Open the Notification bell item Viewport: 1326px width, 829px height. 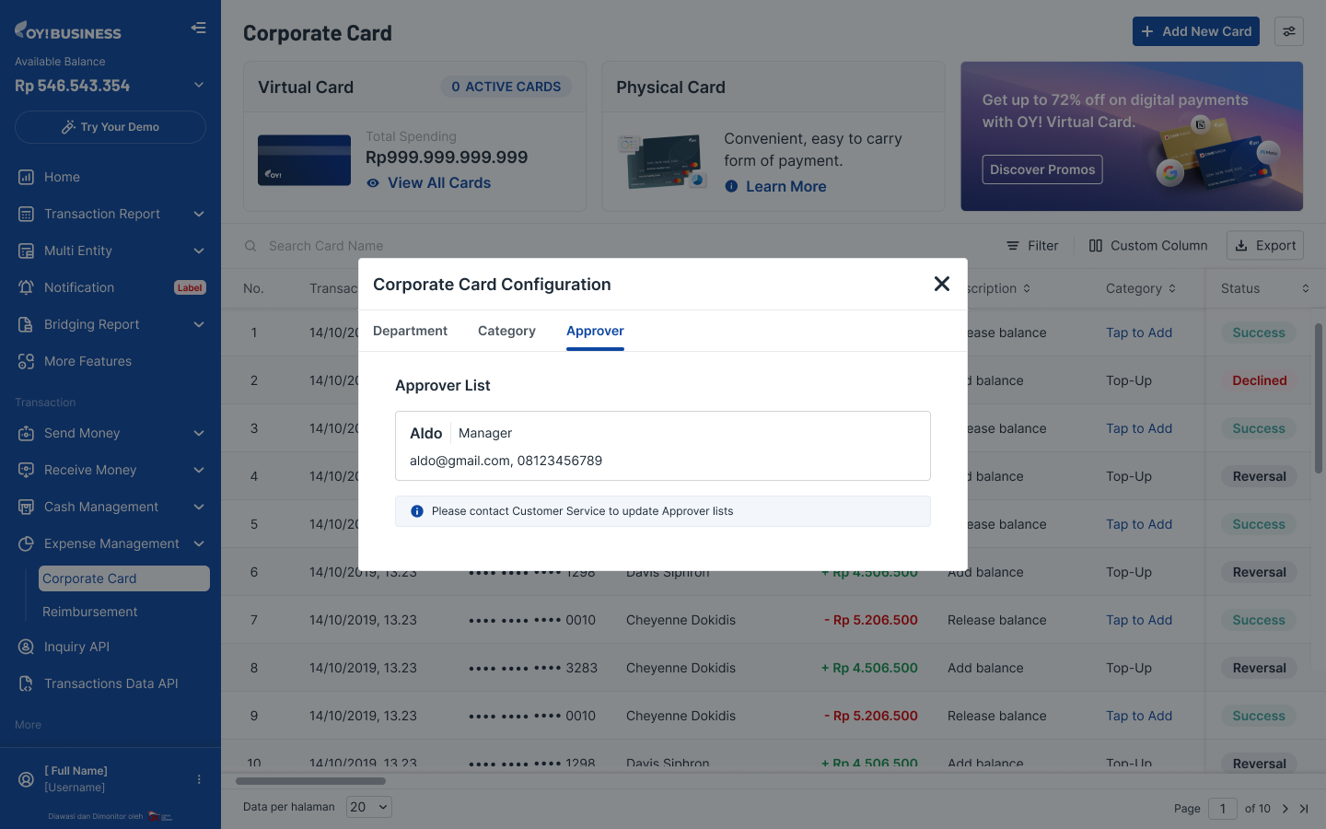pos(26,287)
